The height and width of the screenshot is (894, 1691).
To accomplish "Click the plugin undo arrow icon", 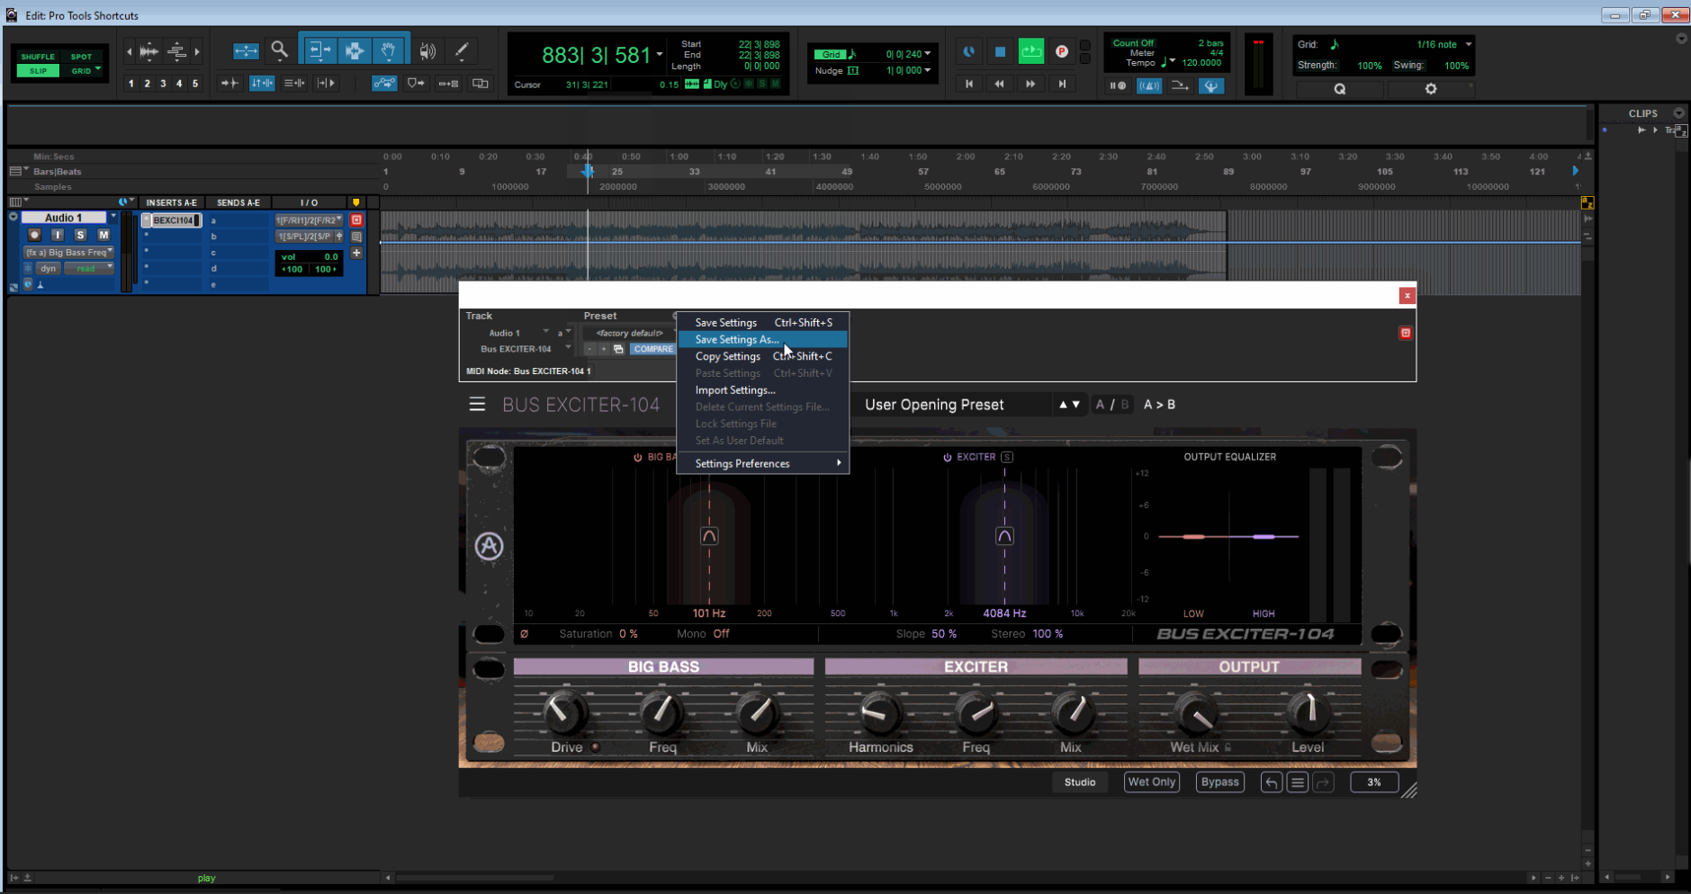I will click(x=1271, y=782).
